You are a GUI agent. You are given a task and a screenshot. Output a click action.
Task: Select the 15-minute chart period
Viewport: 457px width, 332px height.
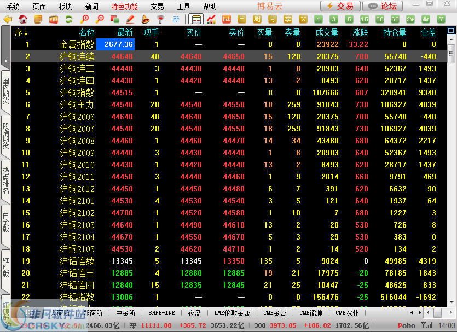click(x=365, y=19)
